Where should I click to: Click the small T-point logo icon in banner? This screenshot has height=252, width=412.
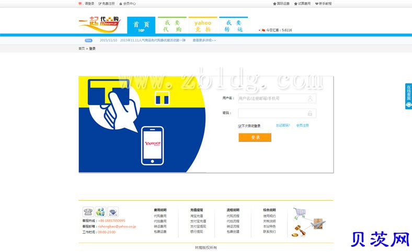pyautogui.click(x=162, y=98)
